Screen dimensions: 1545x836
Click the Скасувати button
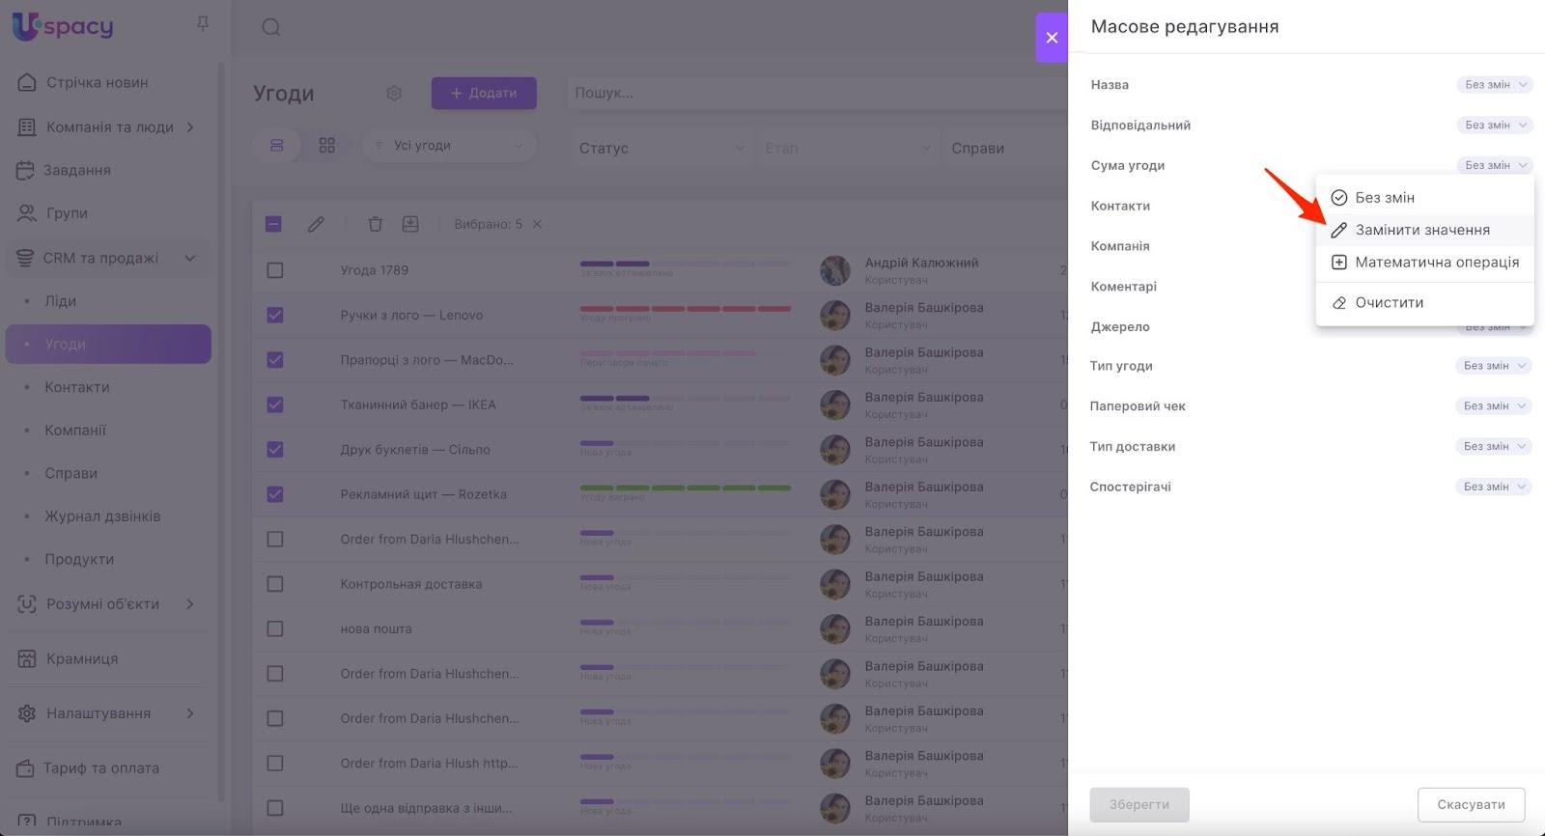[x=1470, y=804]
